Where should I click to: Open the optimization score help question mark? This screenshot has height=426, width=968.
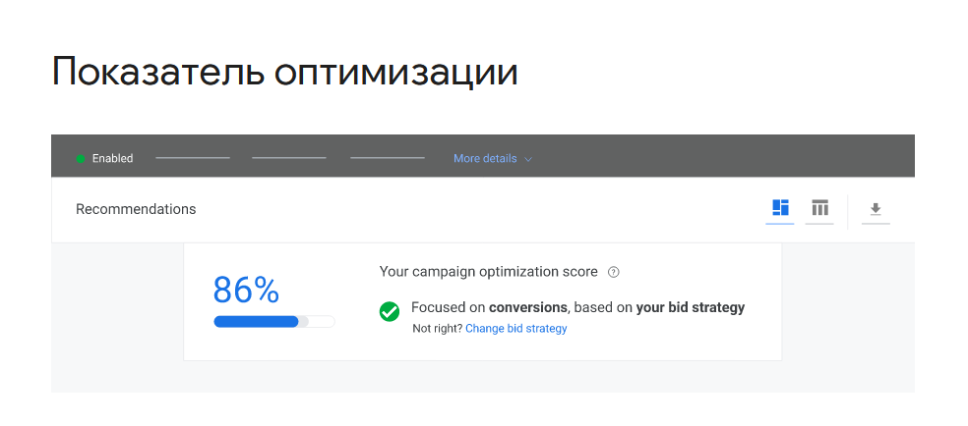(x=614, y=272)
